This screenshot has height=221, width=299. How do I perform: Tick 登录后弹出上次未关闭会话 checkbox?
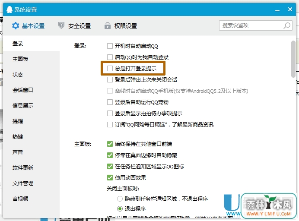[110, 79]
